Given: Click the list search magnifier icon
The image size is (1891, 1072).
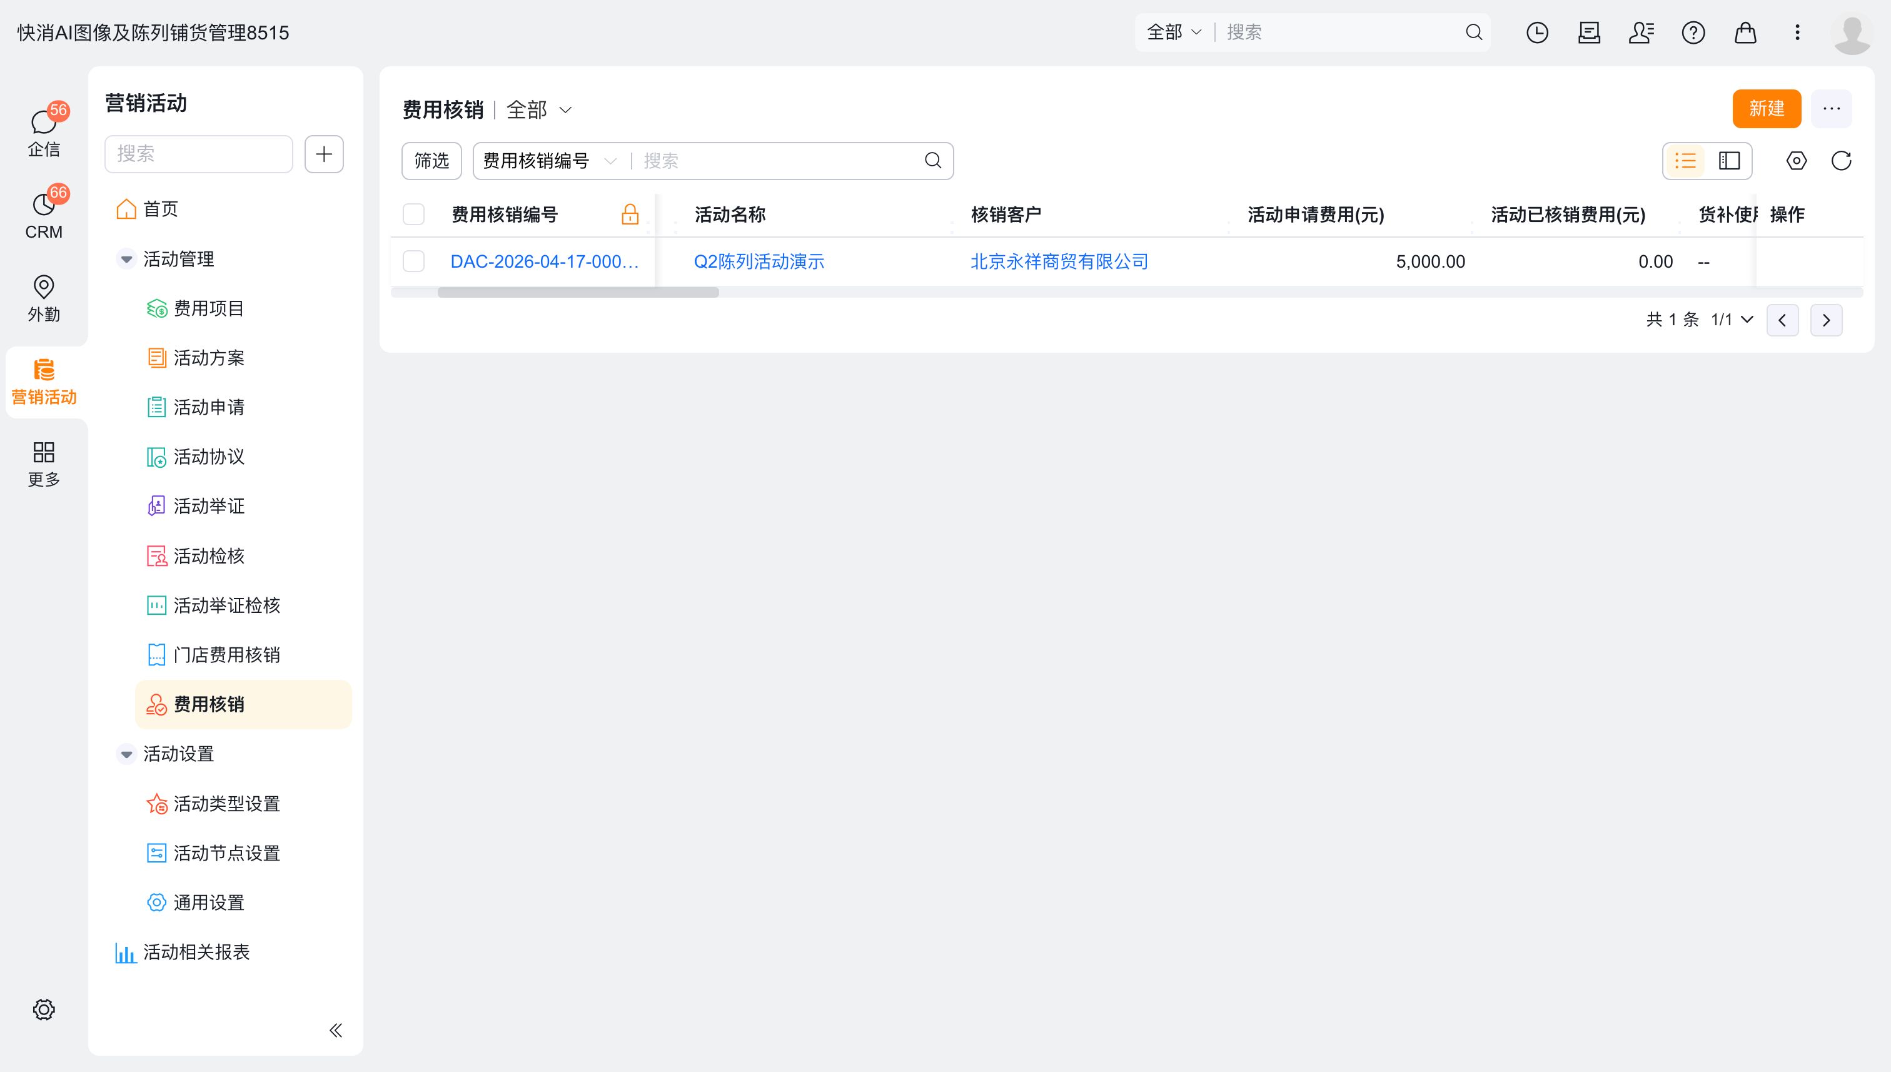Looking at the screenshot, I should pos(934,161).
